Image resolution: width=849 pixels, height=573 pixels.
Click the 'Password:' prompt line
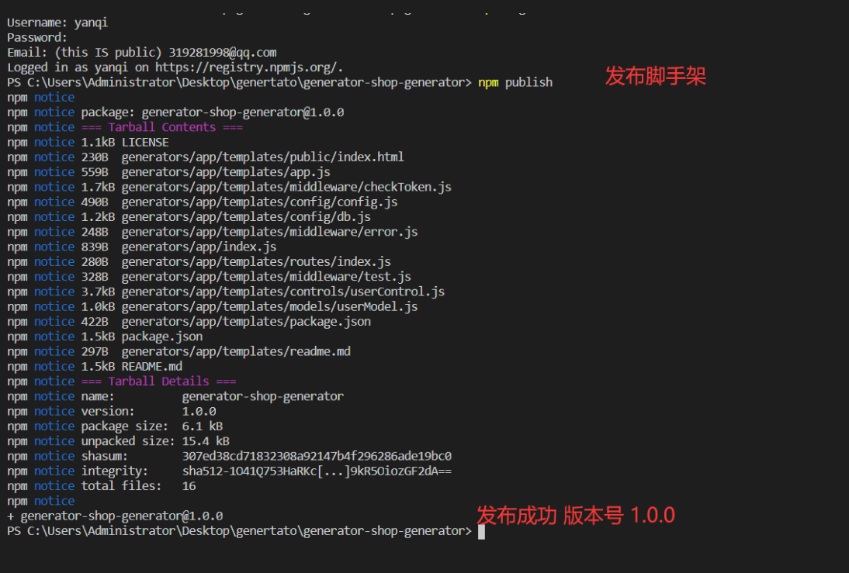pos(36,38)
